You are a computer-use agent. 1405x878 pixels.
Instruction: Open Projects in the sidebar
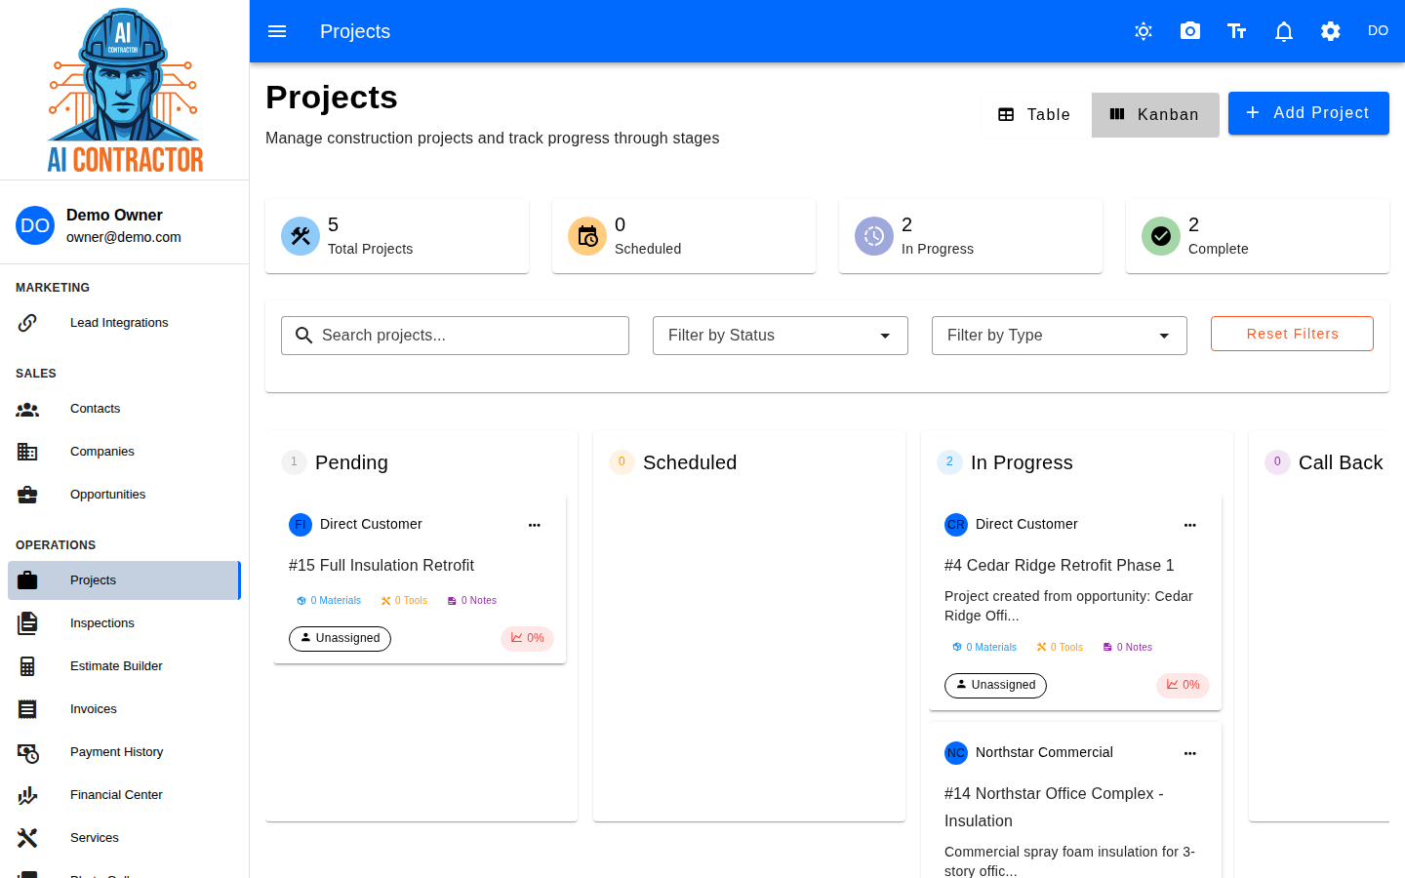point(124,580)
